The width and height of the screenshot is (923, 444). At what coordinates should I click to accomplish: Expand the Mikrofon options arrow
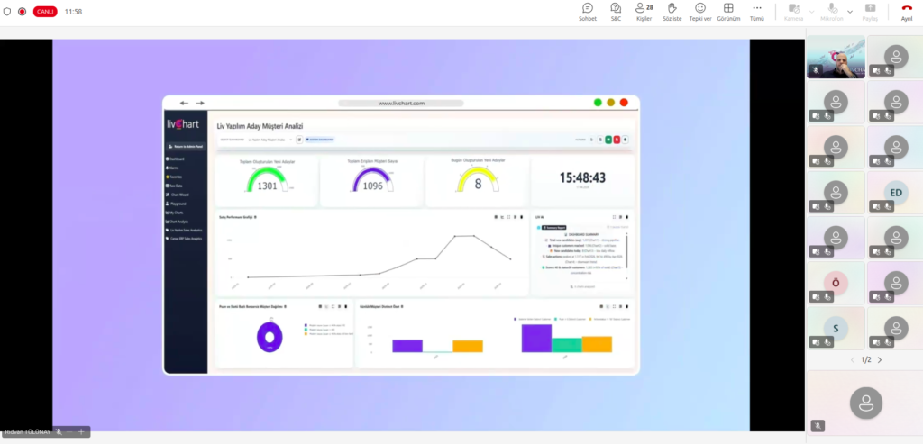[850, 11]
